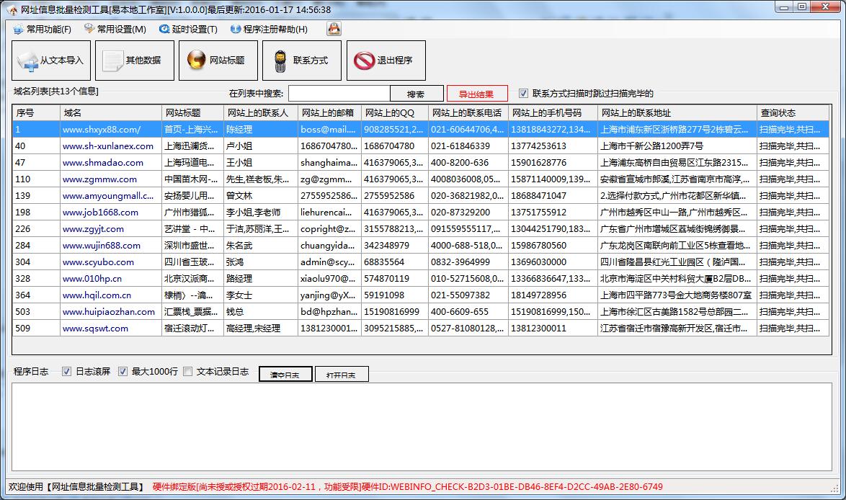Toggle the 联系方式扫描时跳过扫描完毕的 checkbox
Image resolution: width=846 pixels, height=500 pixels.
click(x=524, y=93)
